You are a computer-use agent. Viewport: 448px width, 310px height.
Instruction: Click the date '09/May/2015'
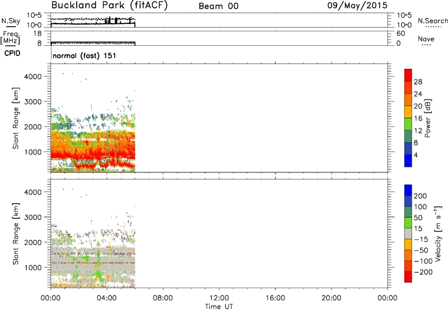357,6
